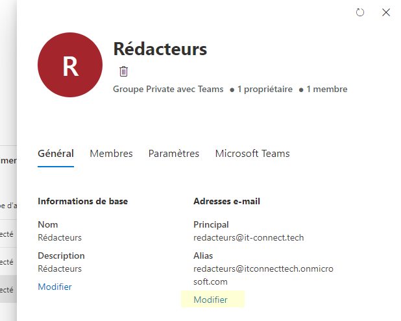401x321 pixels.
Task: Click Modifier under Informations de base
Action: click(x=55, y=287)
